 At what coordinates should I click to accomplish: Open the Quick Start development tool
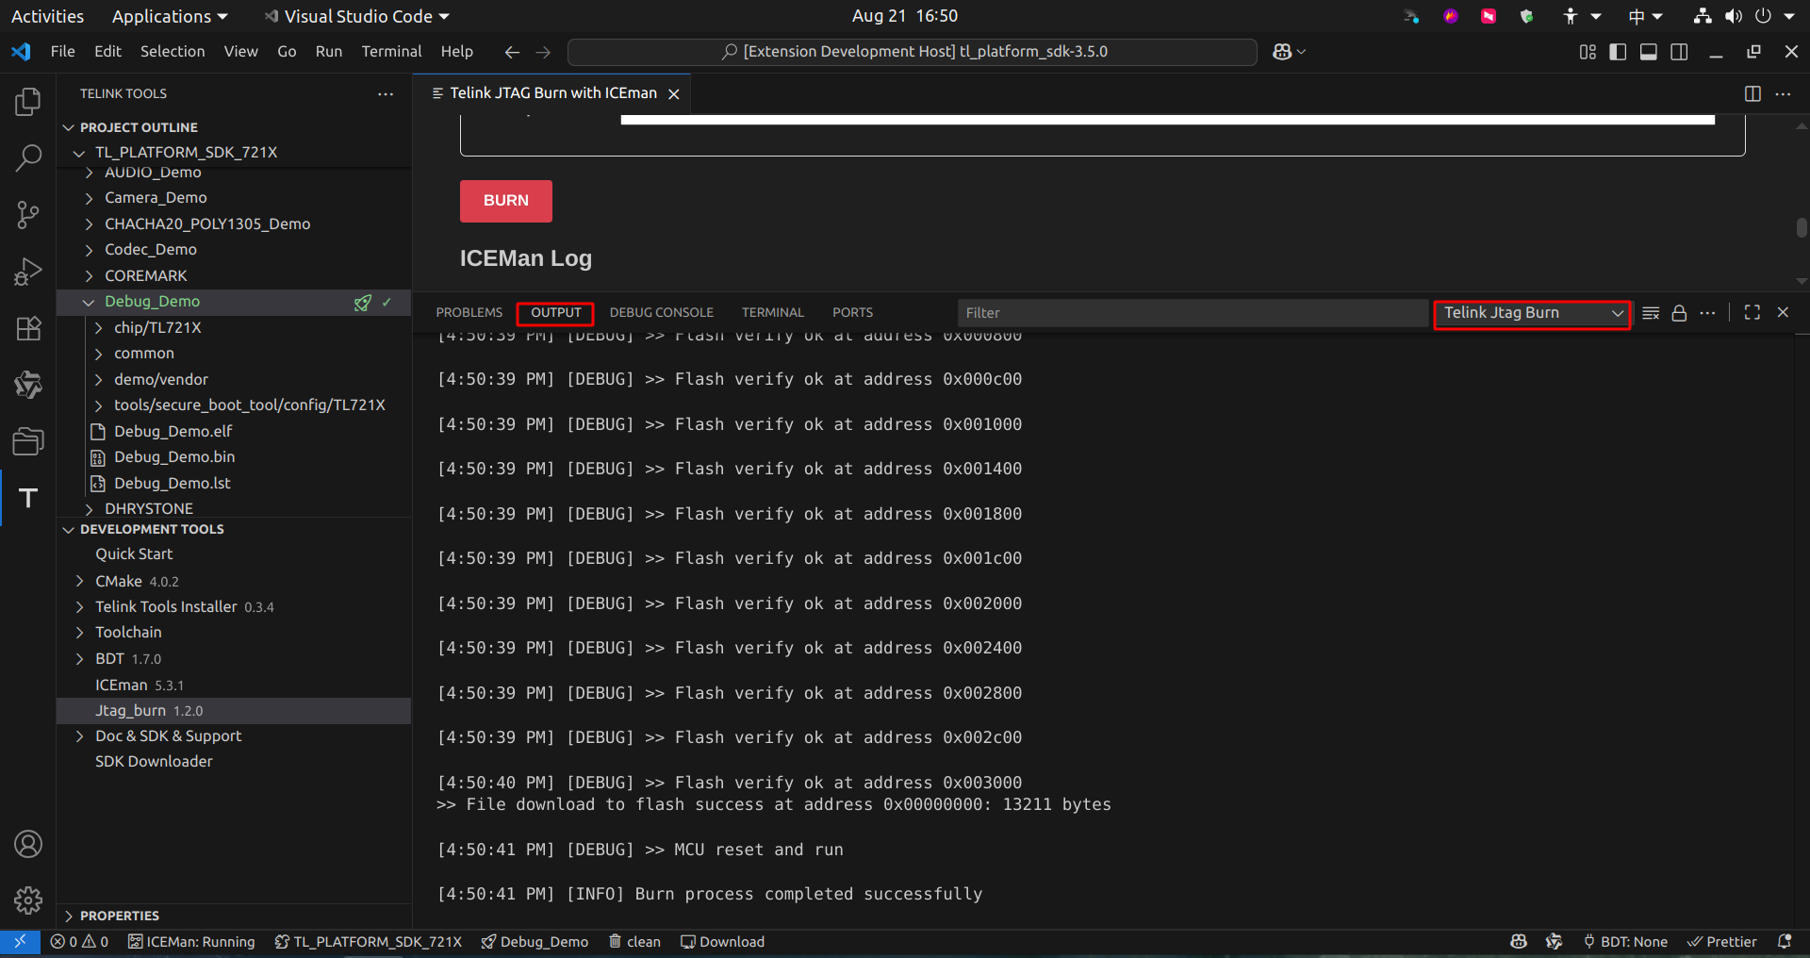[x=134, y=553]
